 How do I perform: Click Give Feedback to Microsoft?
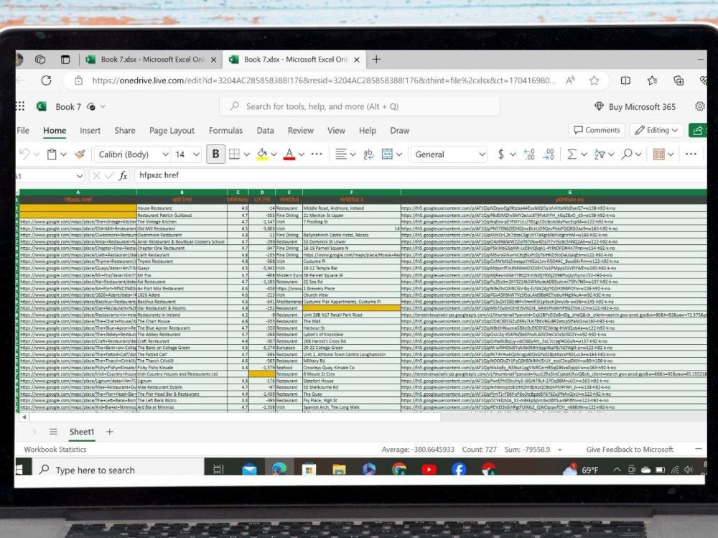tap(630, 450)
